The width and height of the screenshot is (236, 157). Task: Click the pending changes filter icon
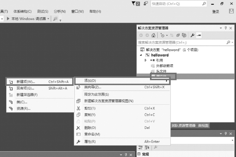point(162,35)
